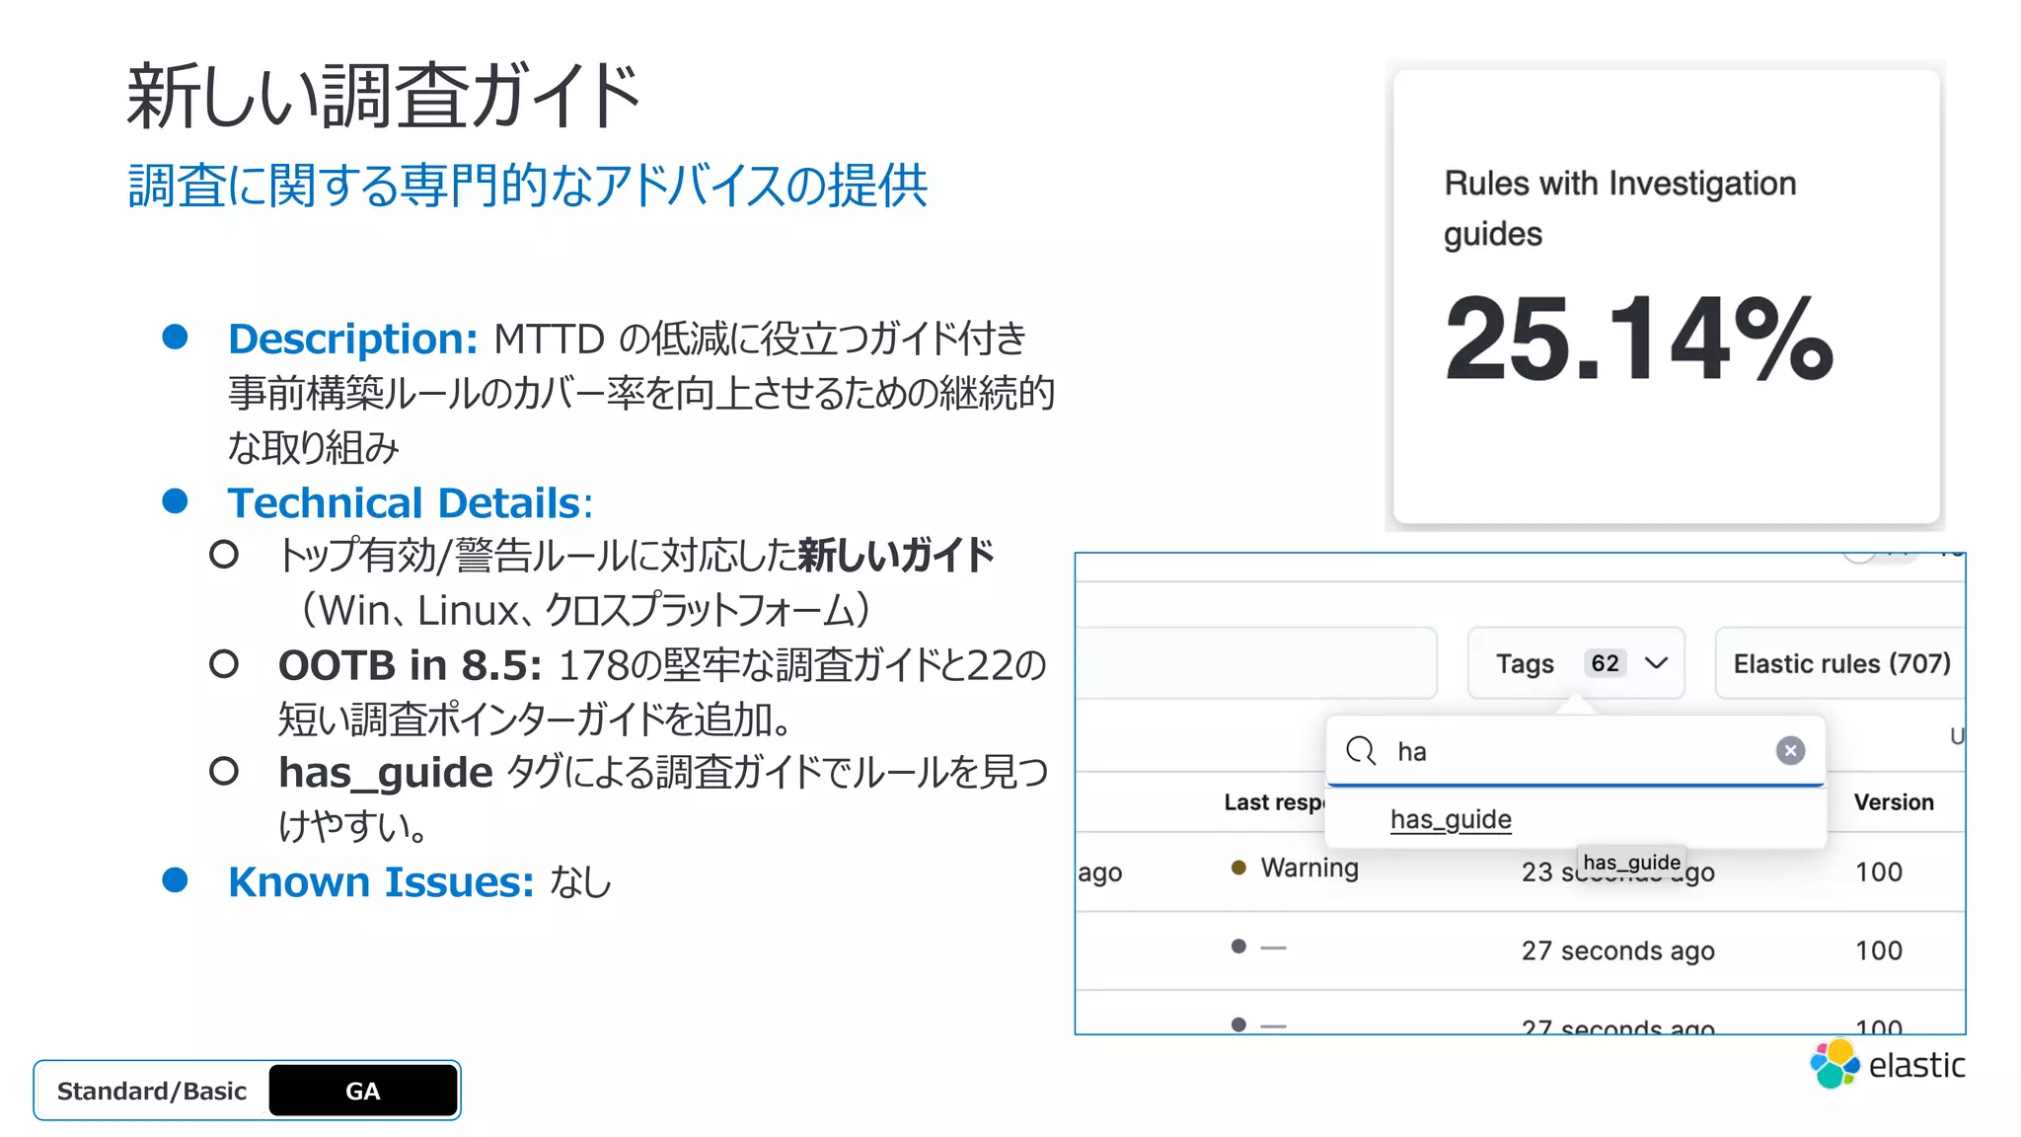The height and width of the screenshot is (1137, 2021).
Task: Click the Tags dropdown chevron arrow
Action: click(1657, 663)
